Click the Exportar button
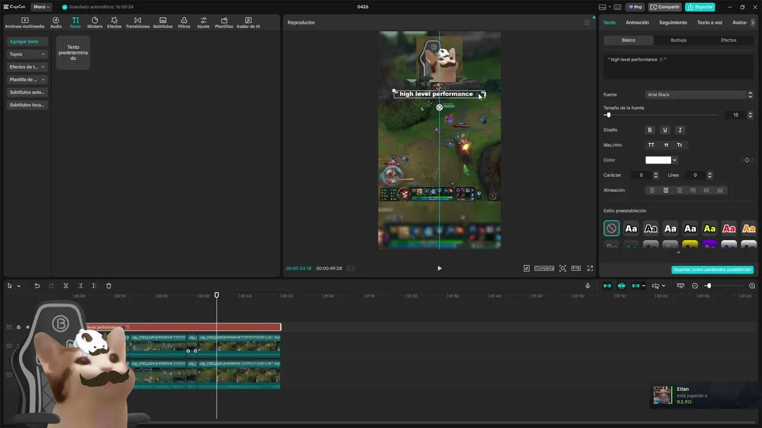Screen dimensions: 762x428 pyautogui.click(x=700, y=7)
